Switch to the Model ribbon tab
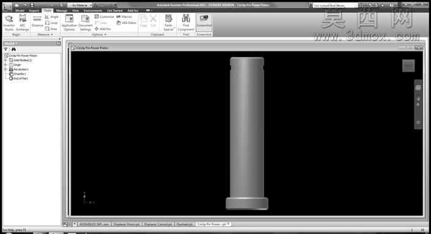Viewport: 431px width, 234px height. pyautogui.click(x=20, y=10)
